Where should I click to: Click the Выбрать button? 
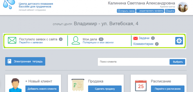click(178, 62)
